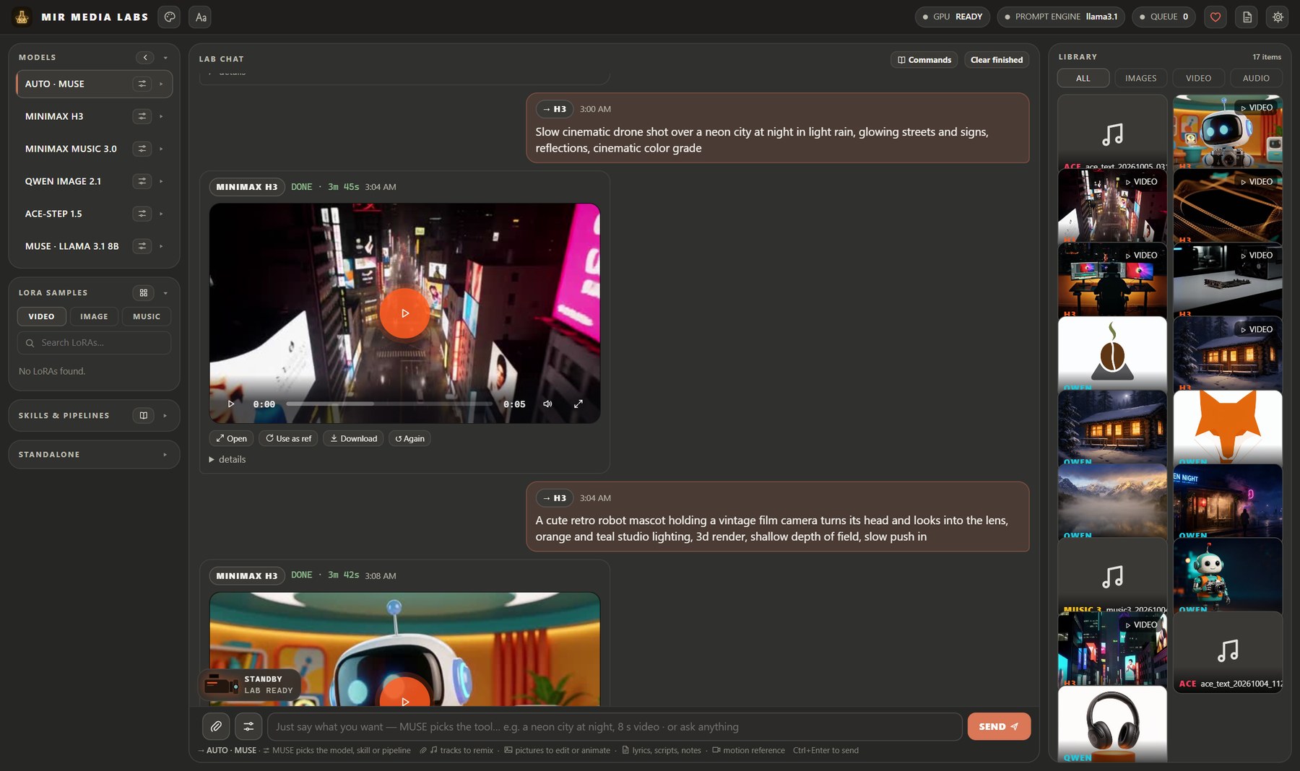
Task: Play the neon city video with orange button
Action: click(404, 313)
